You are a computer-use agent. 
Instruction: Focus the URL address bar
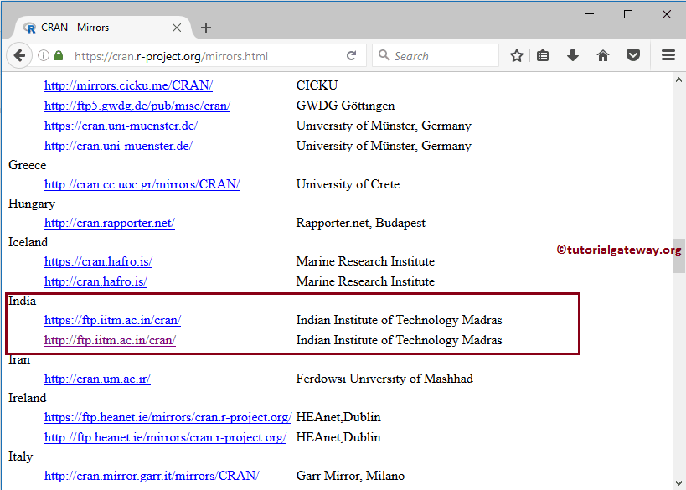pyautogui.click(x=204, y=56)
